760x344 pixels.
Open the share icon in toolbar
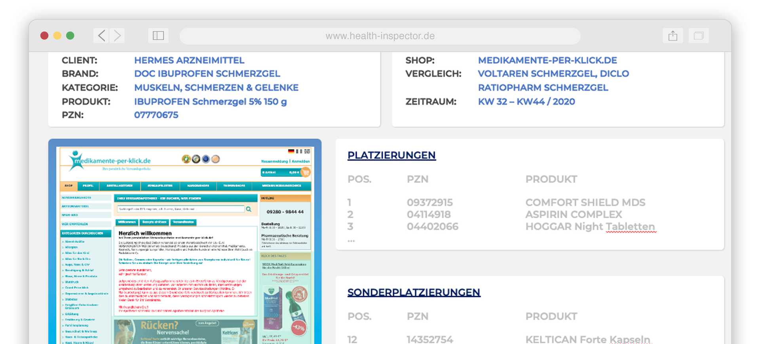pyautogui.click(x=673, y=36)
